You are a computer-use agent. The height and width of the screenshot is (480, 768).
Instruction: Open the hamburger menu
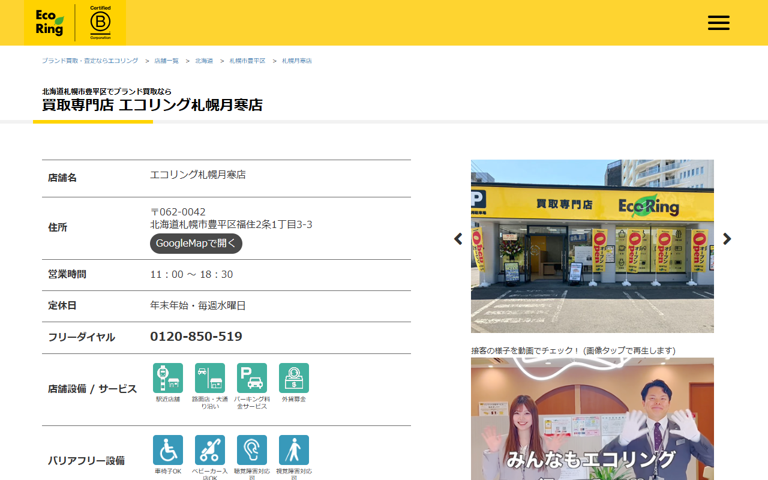(x=718, y=23)
